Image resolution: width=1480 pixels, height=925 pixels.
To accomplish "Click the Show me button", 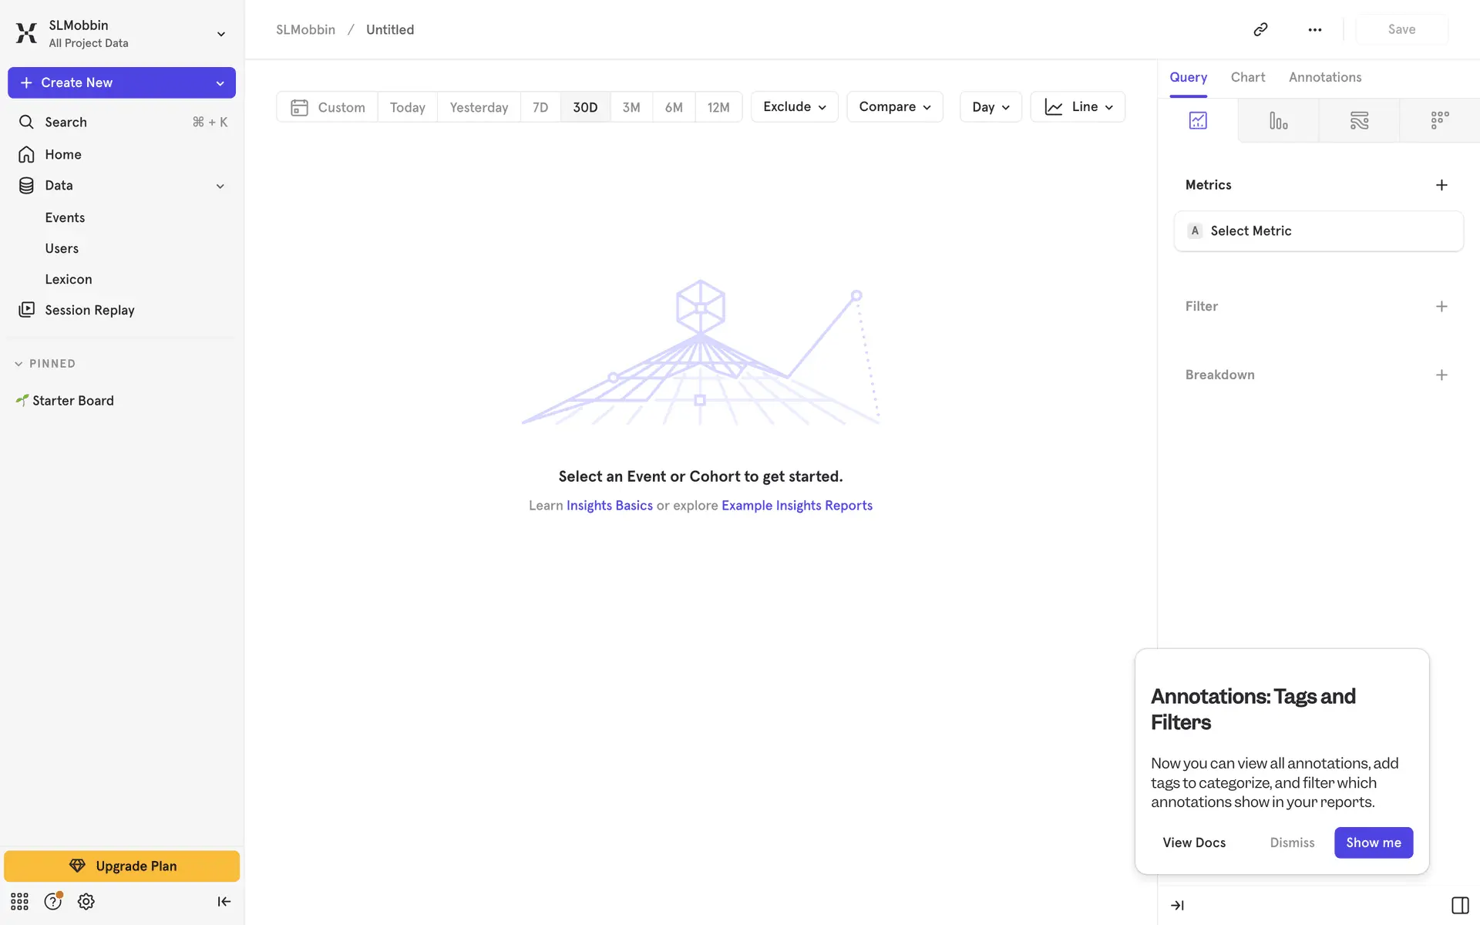I will click(x=1373, y=843).
